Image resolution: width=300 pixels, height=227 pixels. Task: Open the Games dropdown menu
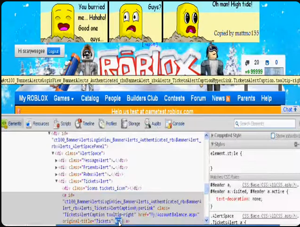tap(64, 99)
